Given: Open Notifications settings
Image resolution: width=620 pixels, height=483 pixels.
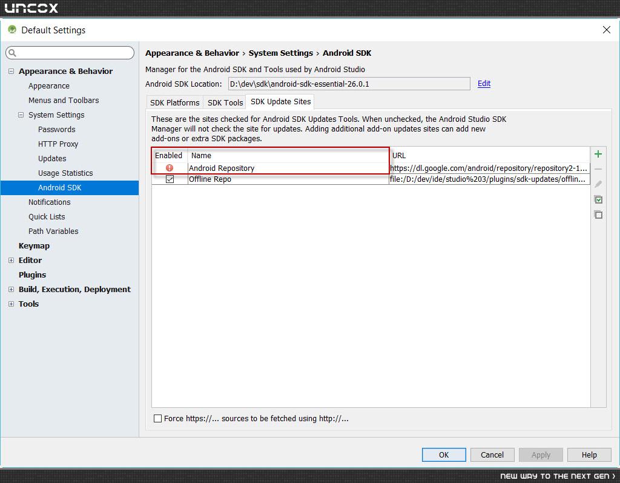Looking at the screenshot, I should [x=50, y=202].
